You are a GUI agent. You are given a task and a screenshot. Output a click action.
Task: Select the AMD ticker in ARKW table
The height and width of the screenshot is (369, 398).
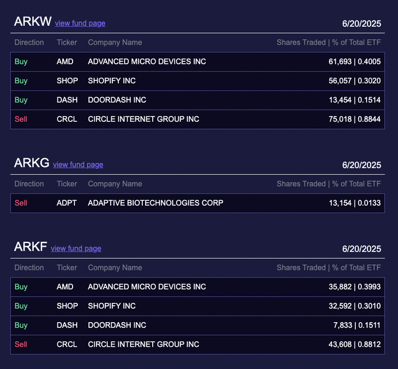click(x=65, y=61)
